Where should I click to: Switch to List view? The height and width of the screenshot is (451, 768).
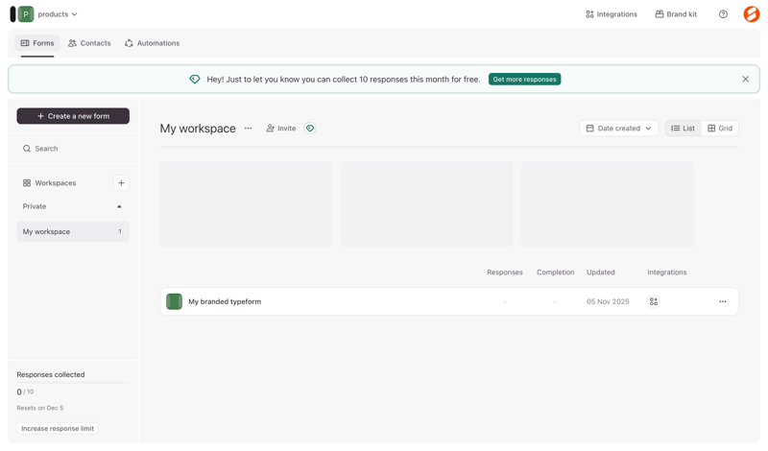[683, 129]
